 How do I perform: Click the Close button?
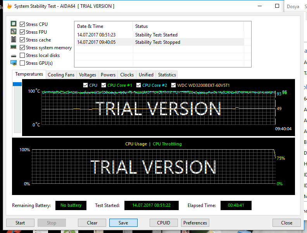286,223
